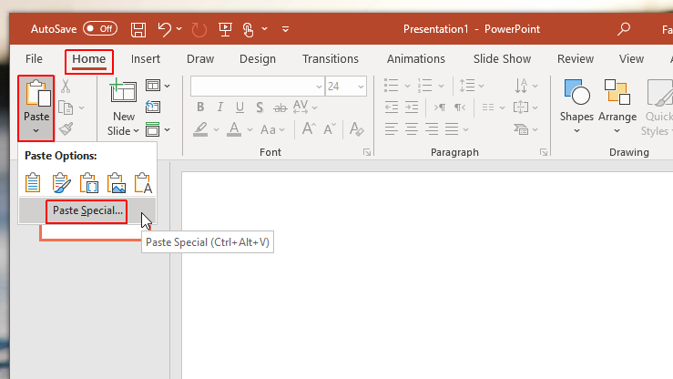The image size is (673, 379).
Task: Customize Quick Access Toolbar dropdown
Action: click(285, 29)
